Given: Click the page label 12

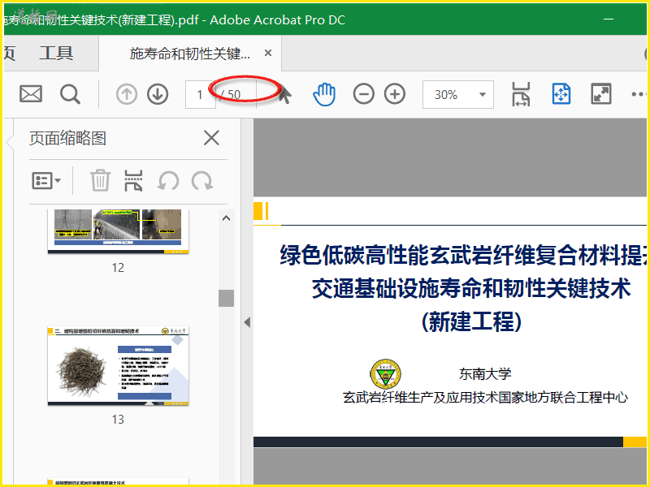Looking at the screenshot, I should pos(118,268).
